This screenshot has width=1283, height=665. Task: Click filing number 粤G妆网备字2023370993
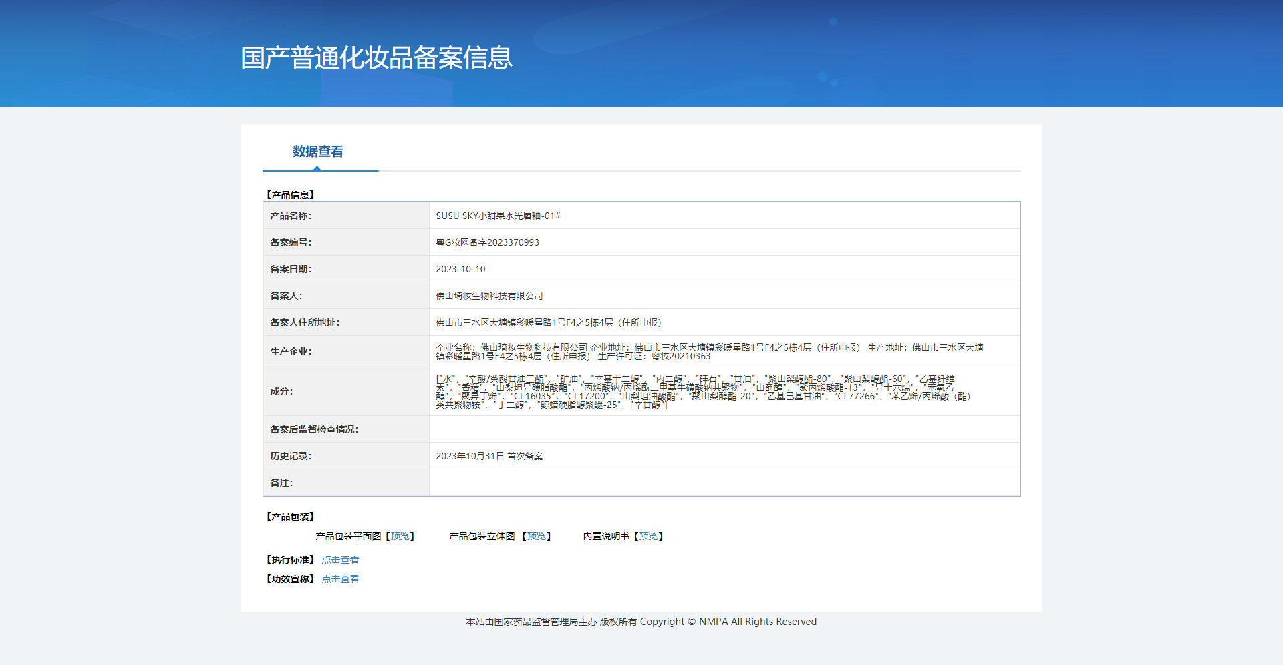487,242
